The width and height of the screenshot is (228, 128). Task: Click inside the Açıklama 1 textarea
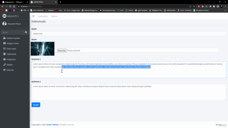click(x=129, y=70)
